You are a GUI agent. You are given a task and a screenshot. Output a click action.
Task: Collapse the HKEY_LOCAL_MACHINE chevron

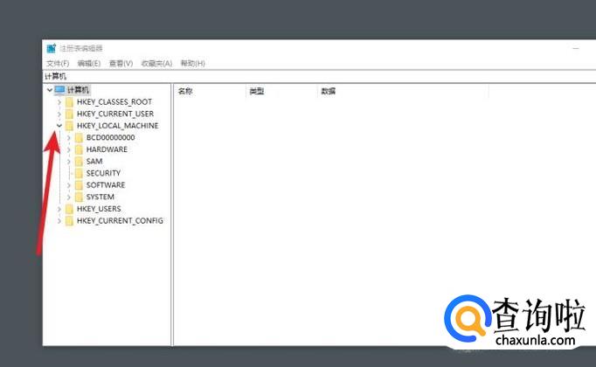click(59, 126)
